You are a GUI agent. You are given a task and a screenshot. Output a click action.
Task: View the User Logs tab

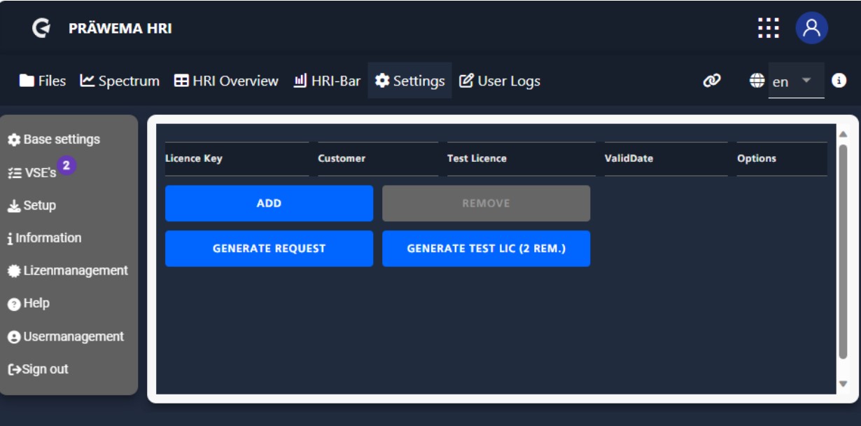500,81
